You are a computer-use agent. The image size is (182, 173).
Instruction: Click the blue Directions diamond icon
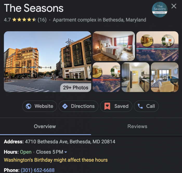65,106
